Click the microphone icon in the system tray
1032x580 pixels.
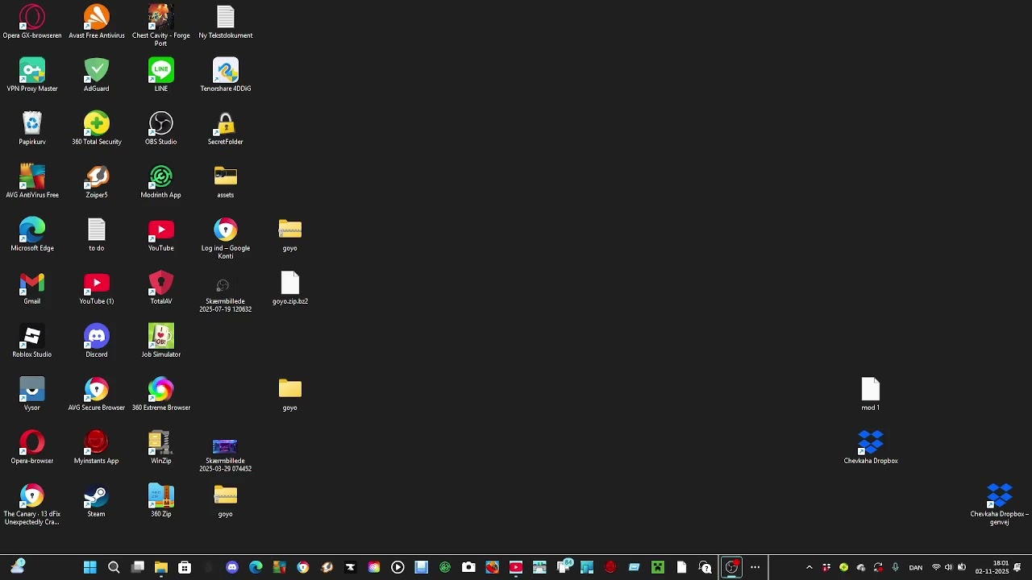click(895, 568)
